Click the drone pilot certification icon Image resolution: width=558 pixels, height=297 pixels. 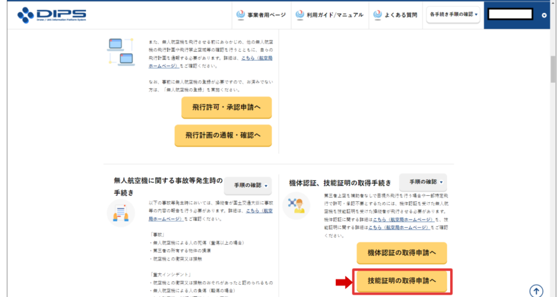(296, 206)
